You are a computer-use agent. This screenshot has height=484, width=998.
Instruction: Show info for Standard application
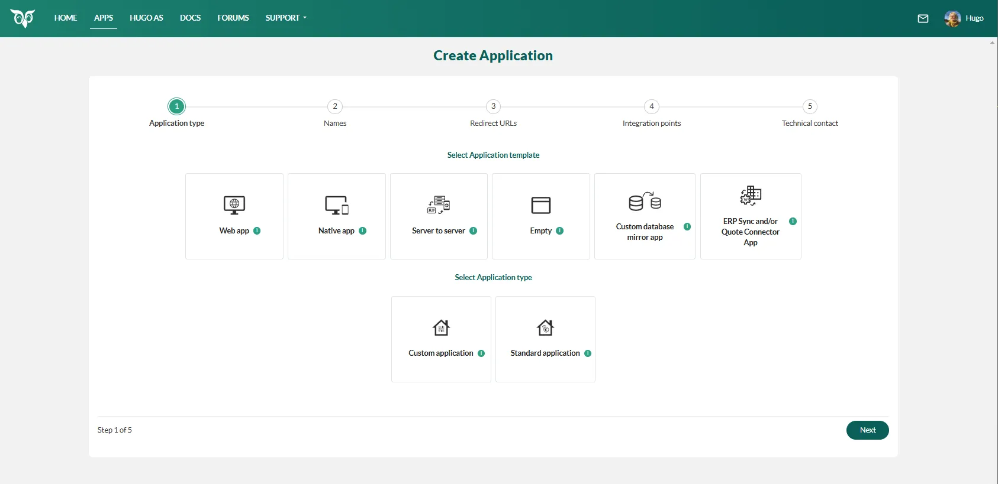click(588, 353)
